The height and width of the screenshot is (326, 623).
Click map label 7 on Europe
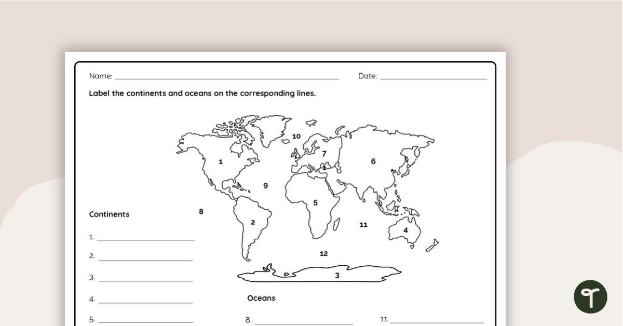(324, 154)
